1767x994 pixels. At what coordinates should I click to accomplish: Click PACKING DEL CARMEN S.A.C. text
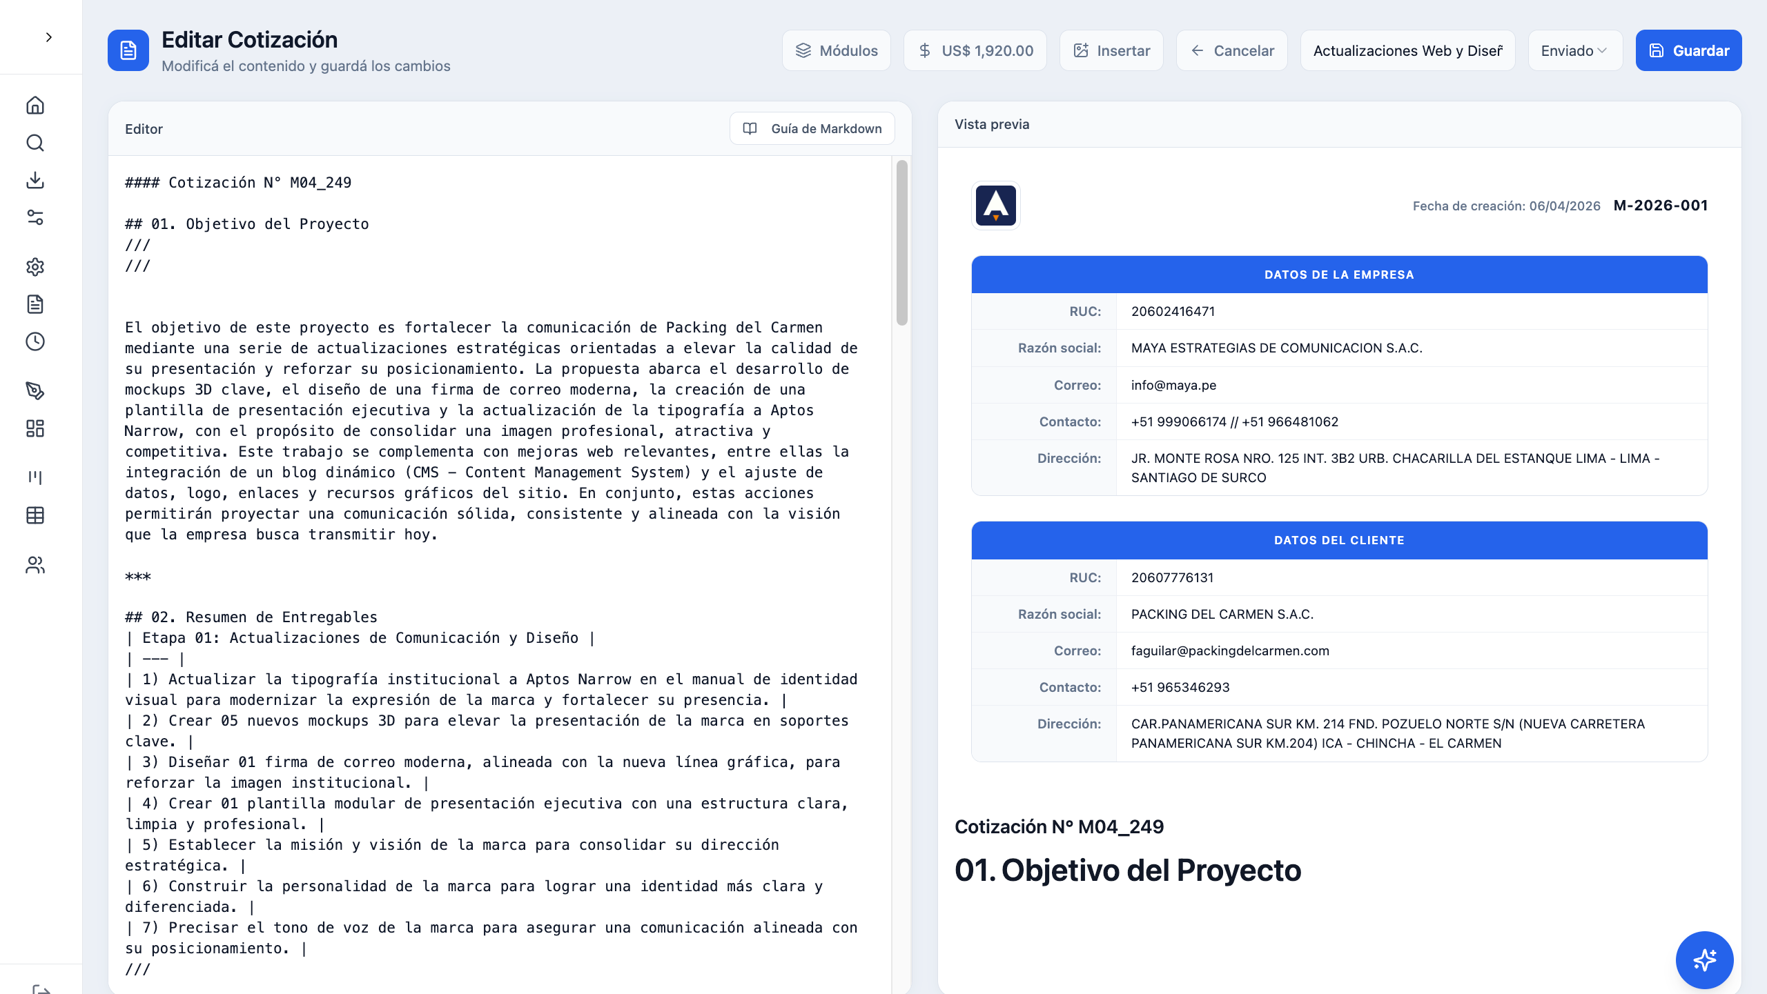point(1222,614)
